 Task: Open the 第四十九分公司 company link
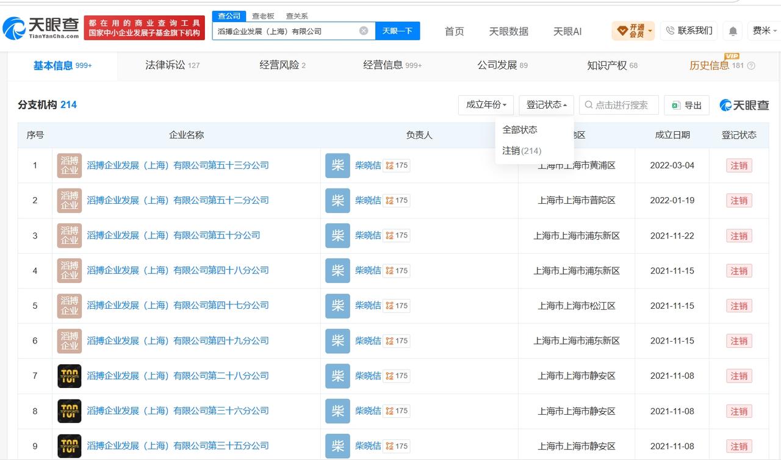178,340
